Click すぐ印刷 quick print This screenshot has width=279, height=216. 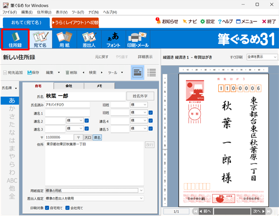[x=236, y=57]
